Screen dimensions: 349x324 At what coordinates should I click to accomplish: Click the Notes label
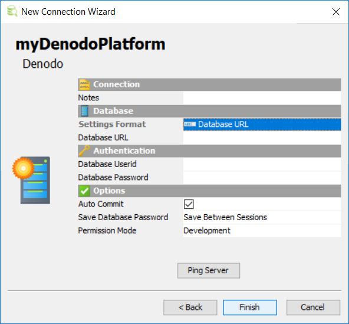pos(88,98)
